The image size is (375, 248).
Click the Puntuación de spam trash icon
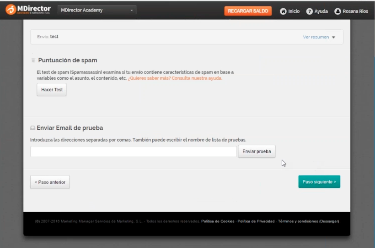tap(33, 60)
